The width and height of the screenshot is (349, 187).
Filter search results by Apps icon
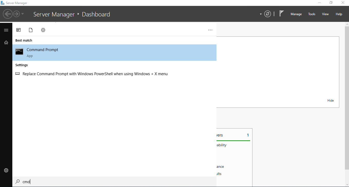pos(18,30)
